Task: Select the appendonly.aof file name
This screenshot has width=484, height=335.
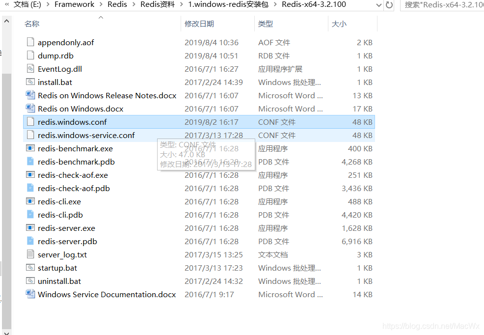Action: 66,43
